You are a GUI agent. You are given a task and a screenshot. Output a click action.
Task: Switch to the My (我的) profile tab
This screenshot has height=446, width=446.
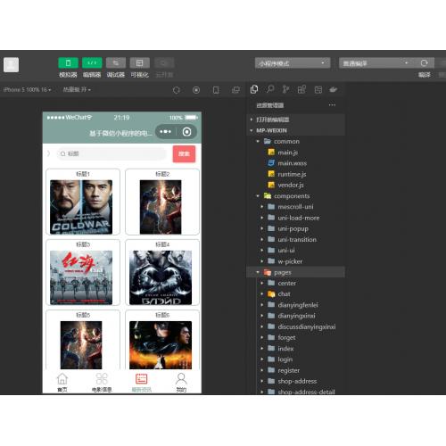click(181, 383)
